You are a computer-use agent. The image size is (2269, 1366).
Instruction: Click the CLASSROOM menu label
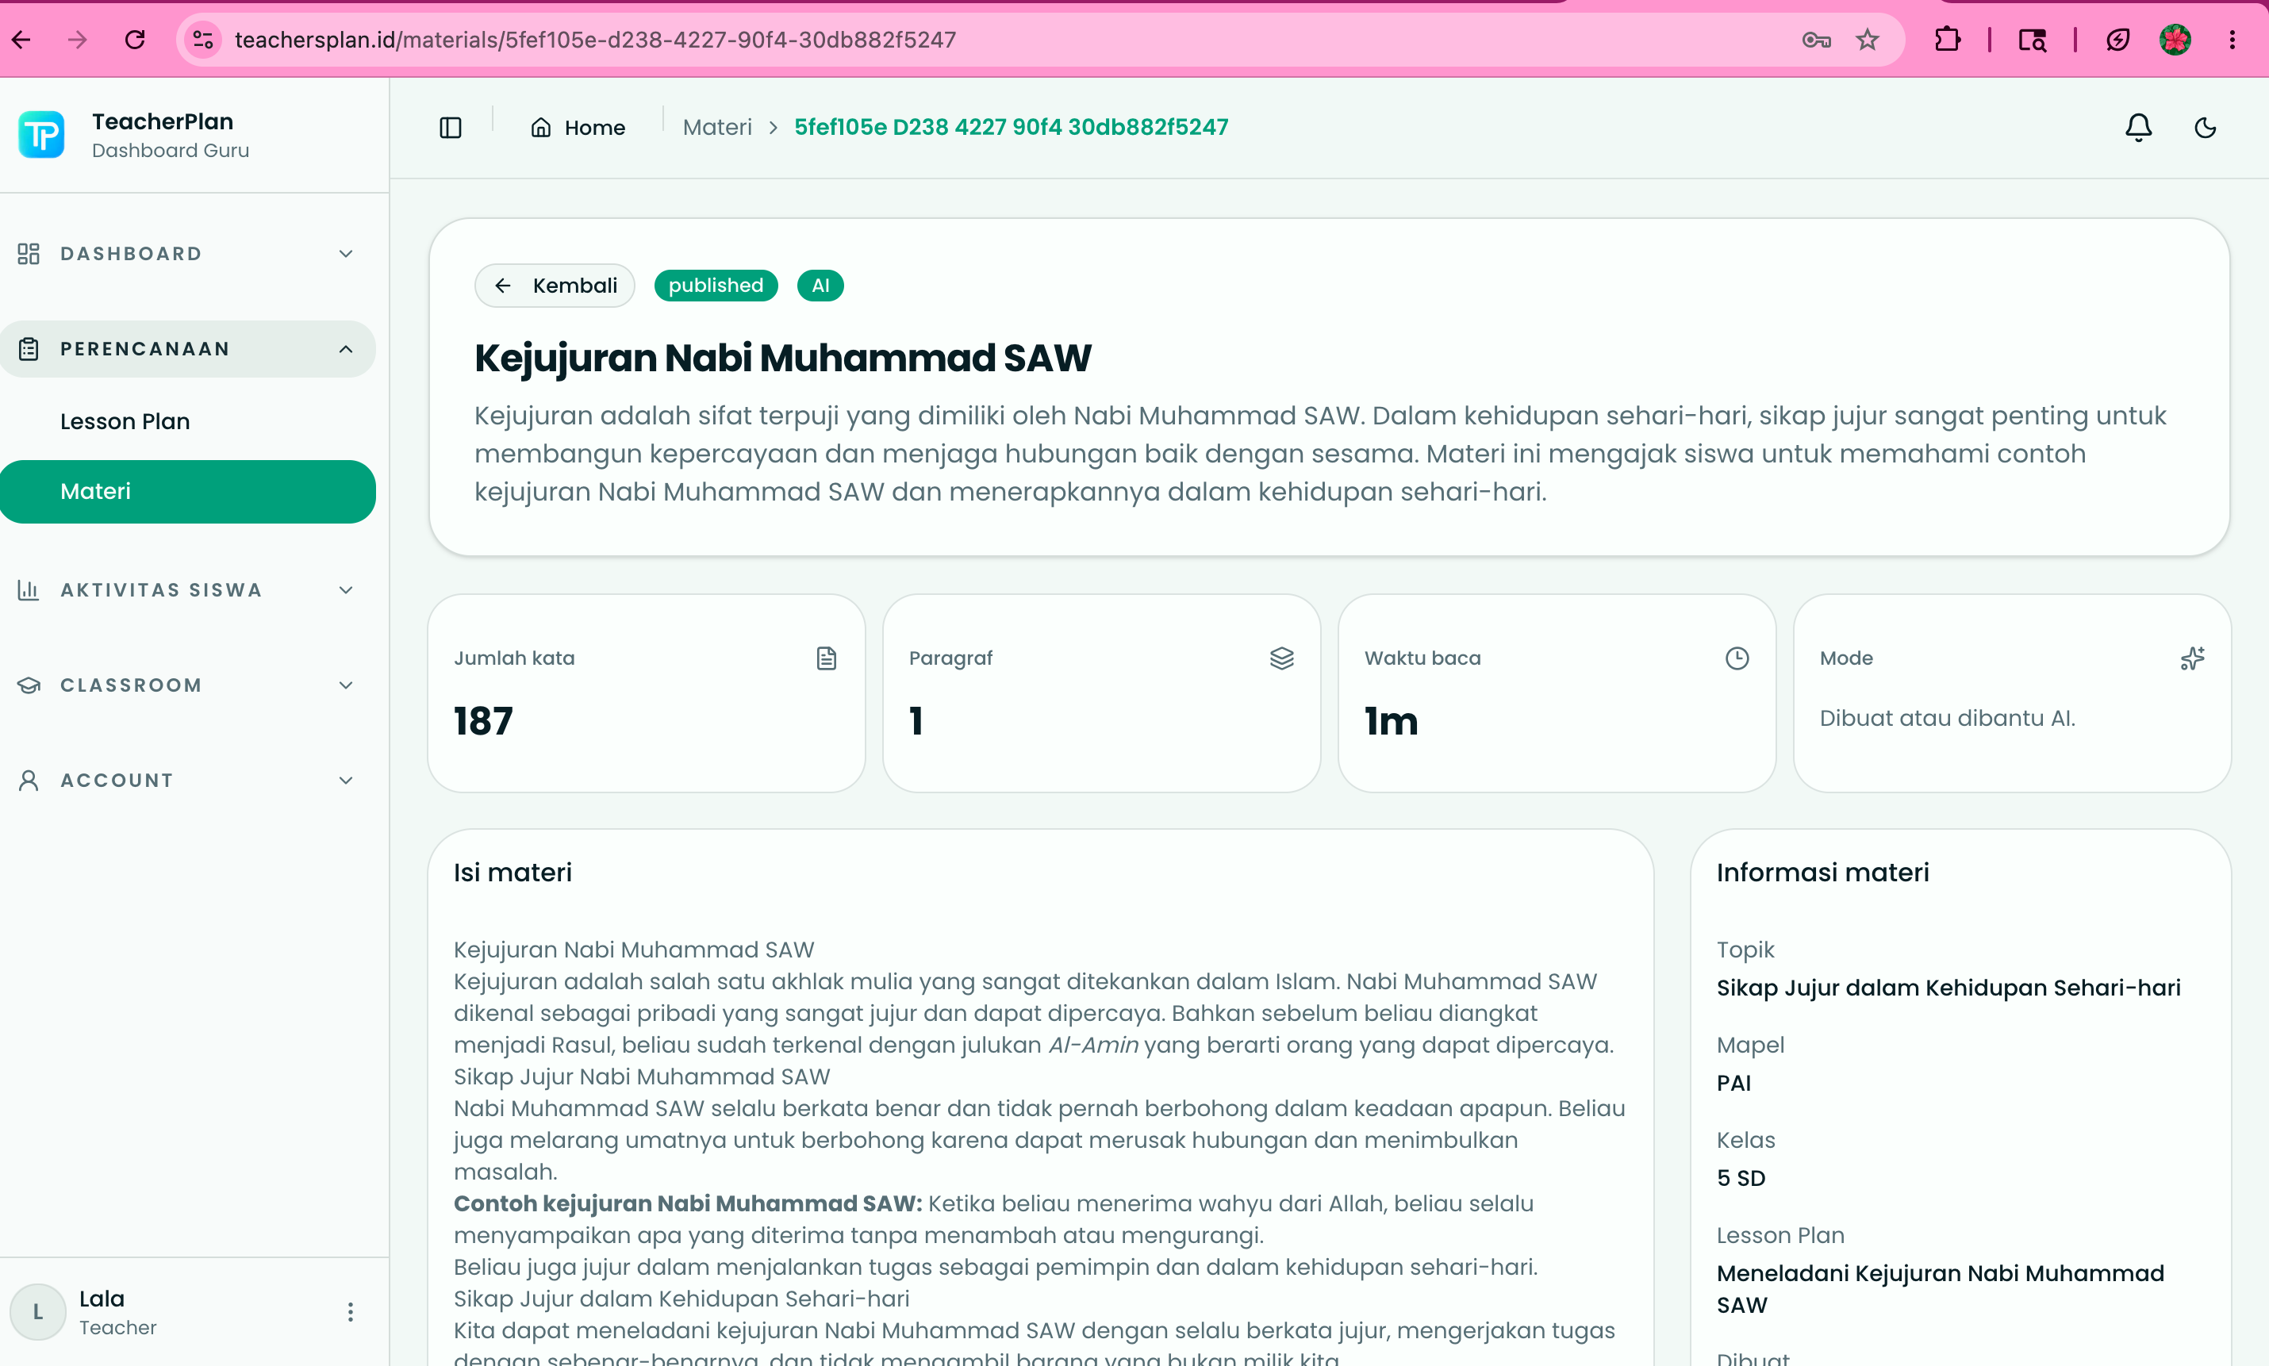[131, 685]
